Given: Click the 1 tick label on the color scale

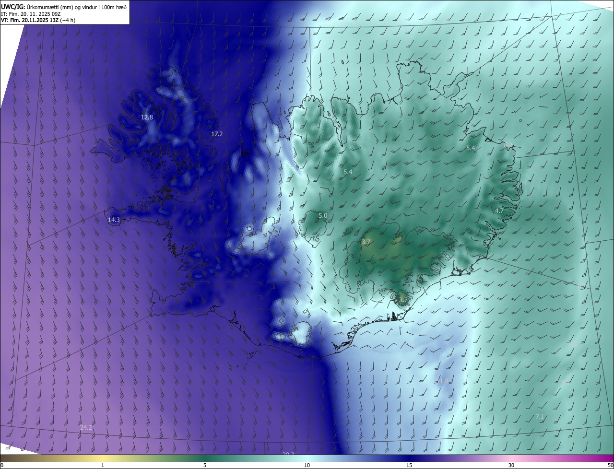Looking at the screenshot, I should pos(103,465).
